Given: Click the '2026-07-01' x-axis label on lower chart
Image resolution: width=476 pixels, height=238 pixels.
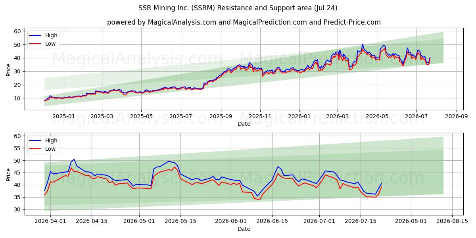Looking at the screenshot, I should (319, 222).
